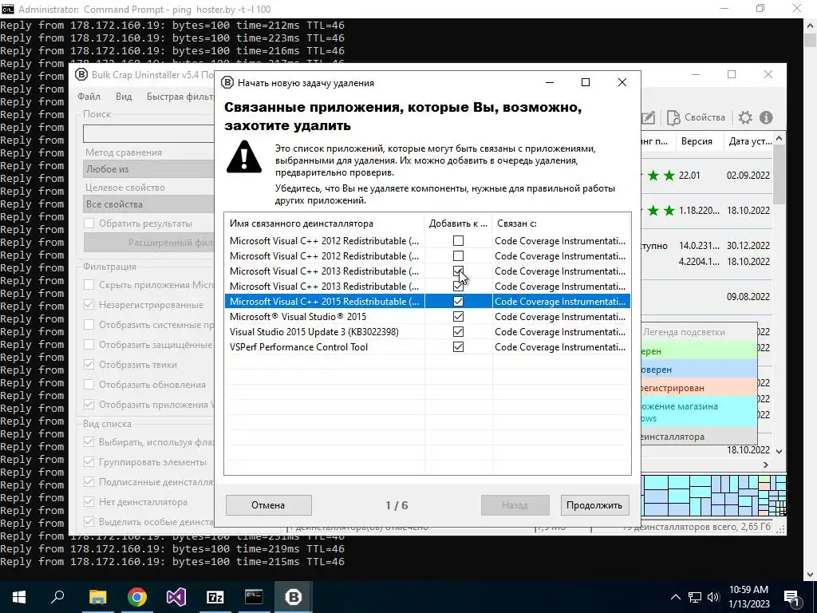Sort by 'Дата уст...' column header
This screenshot has height=613, width=817.
coord(748,141)
